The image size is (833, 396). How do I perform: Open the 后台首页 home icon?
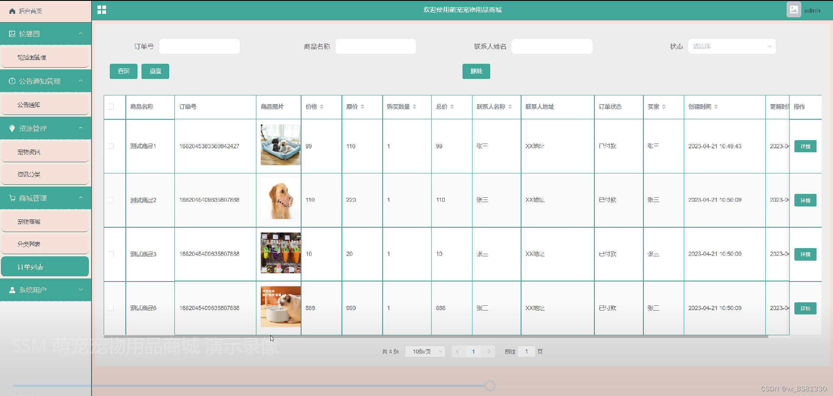tap(12, 11)
